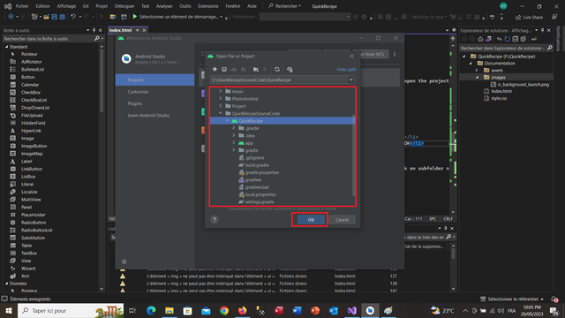Image resolution: width=565 pixels, height=318 pixels.
Task: Confirm with the OK button
Action: click(x=311, y=220)
